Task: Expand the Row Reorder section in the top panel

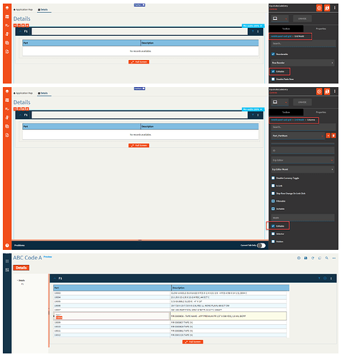Action: [303, 63]
